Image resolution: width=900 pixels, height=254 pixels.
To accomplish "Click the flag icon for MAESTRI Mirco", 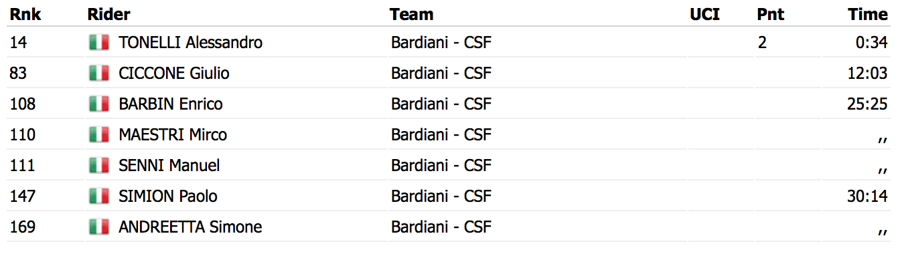I will [x=99, y=135].
